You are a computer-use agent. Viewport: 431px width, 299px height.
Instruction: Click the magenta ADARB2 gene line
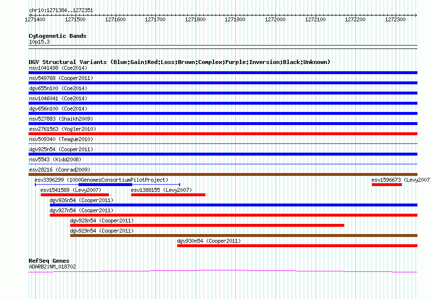click(223, 271)
